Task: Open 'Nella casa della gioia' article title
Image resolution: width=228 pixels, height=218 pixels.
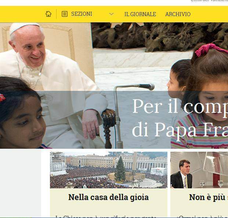Action: [108, 197]
